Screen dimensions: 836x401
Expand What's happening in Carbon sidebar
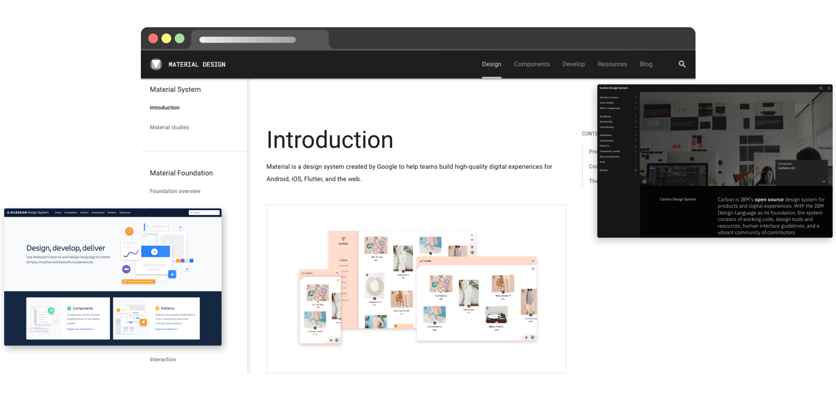click(618, 108)
